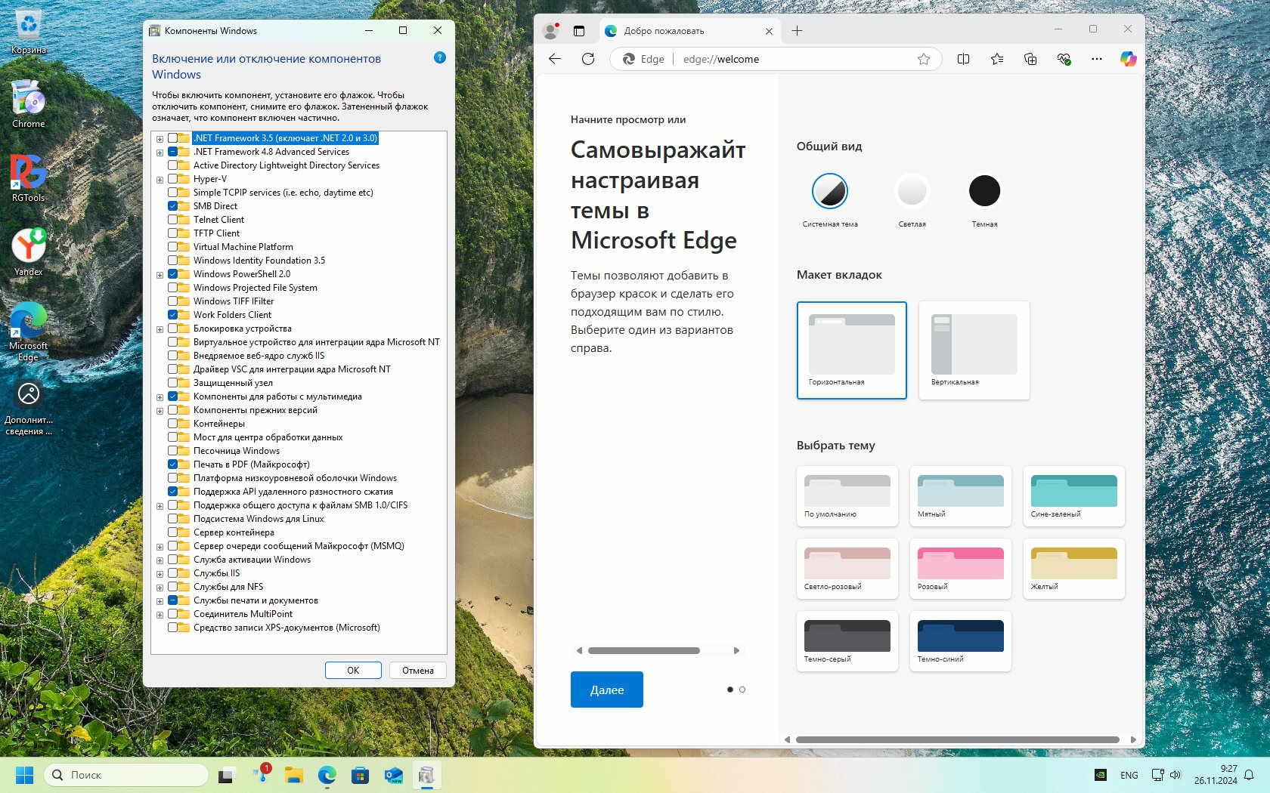Launch RGTools from the desktop
This screenshot has height=793, width=1270.
click(x=29, y=178)
